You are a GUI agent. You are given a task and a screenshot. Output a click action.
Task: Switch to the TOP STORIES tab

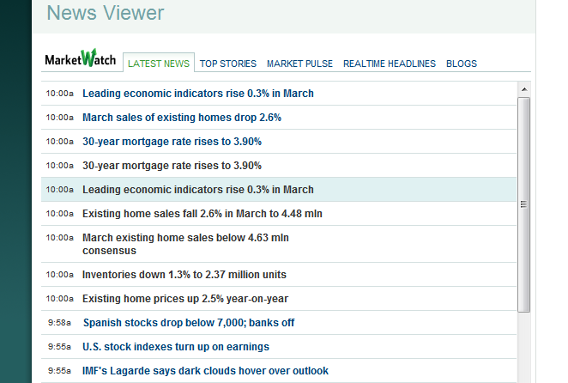tap(228, 64)
